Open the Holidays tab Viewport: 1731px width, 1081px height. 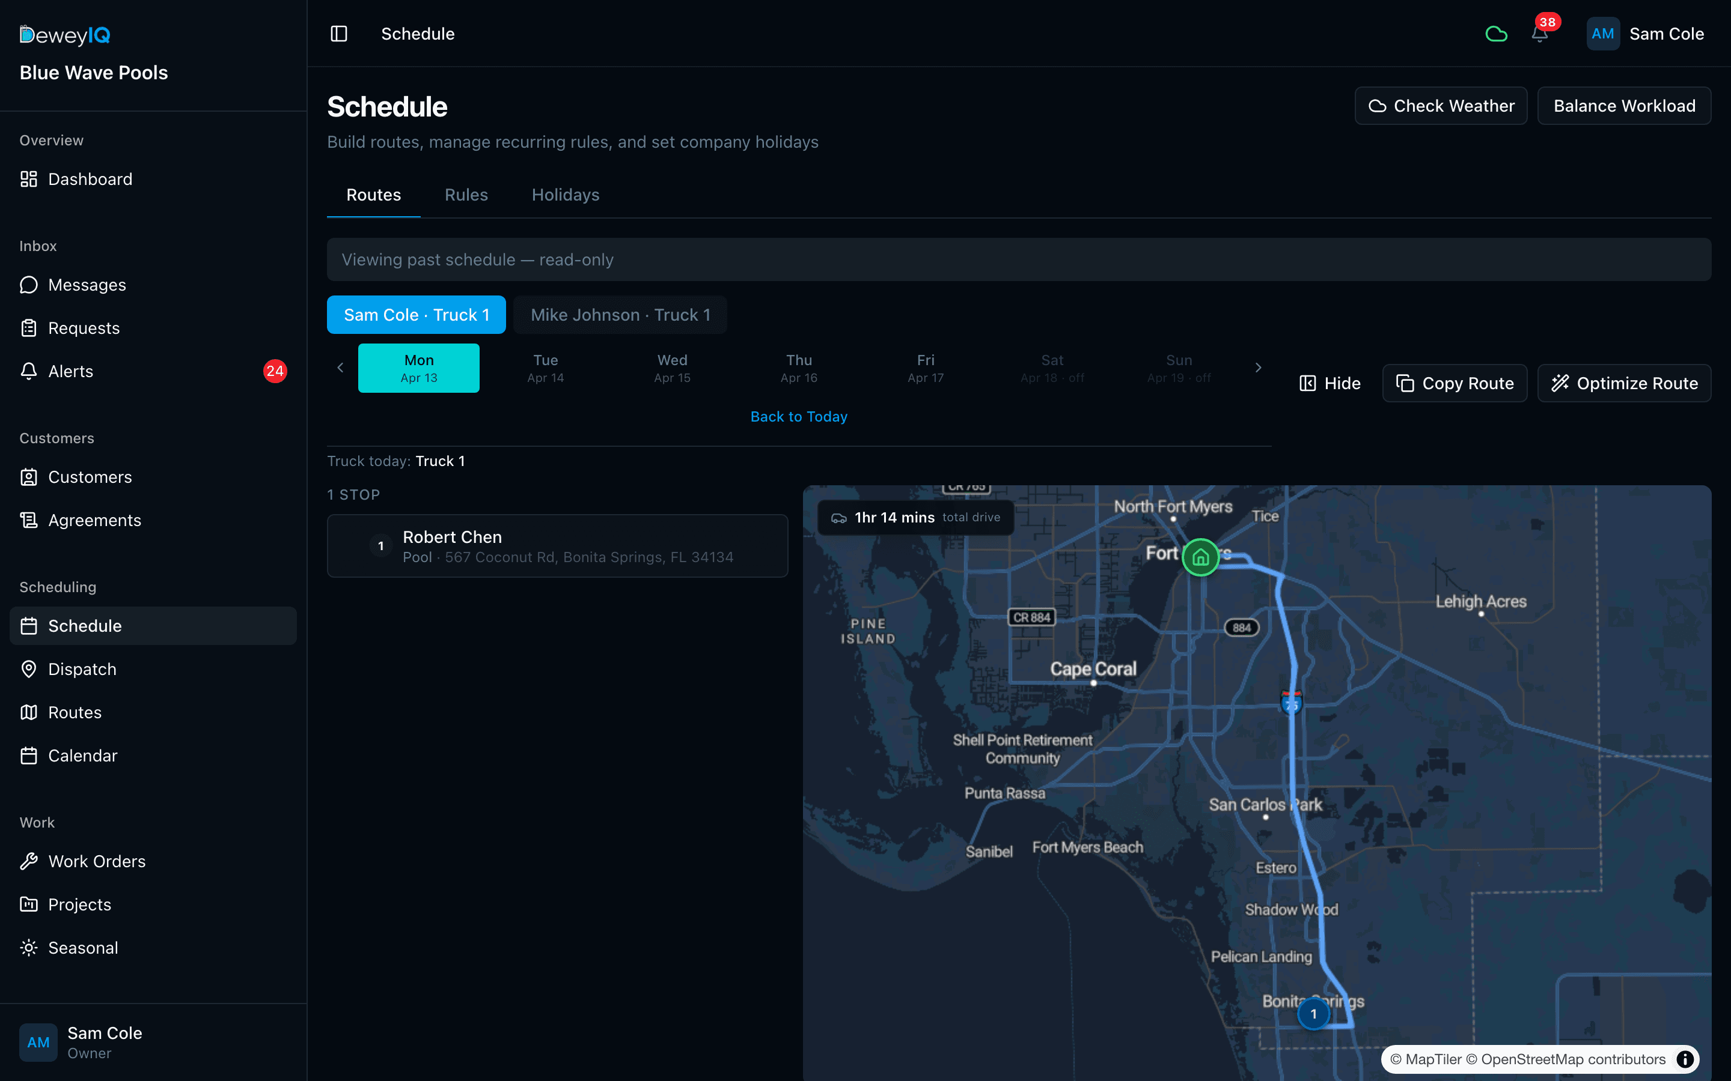tap(565, 195)
